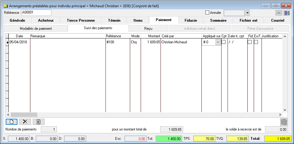The width and height of the screenshot is (294, 144).
Task: Click the row selector arrow for 05/04/2018
Action: pyautogui.click(x=7, y=42)
